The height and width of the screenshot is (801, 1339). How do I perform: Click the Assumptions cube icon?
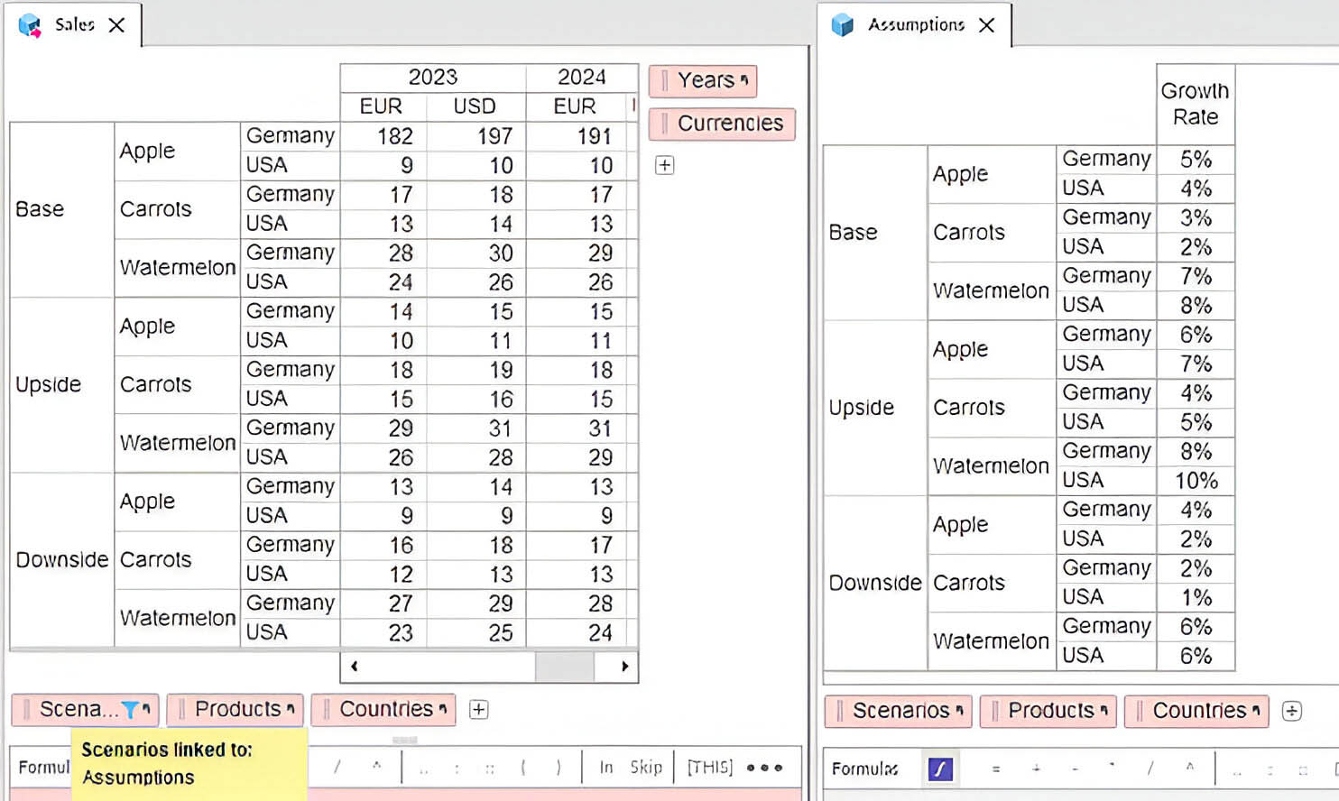pos(842,25)
